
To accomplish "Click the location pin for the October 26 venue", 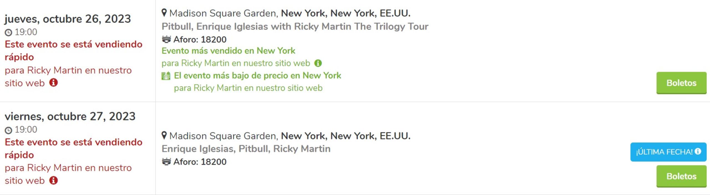I will click(x=164, y=13).
